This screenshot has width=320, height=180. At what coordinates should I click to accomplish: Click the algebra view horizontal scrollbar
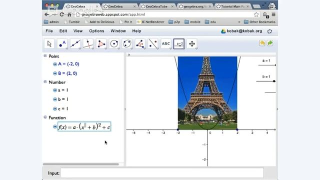point(81,164)
